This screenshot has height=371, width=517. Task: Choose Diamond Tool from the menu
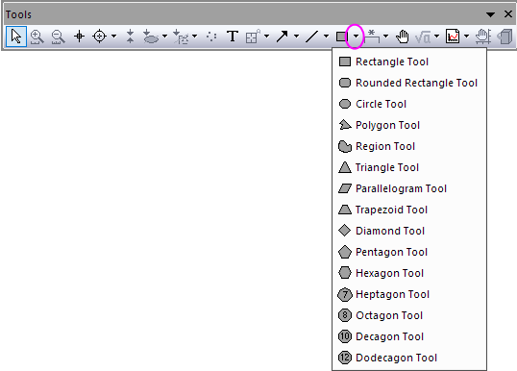[x=409, y=231]
